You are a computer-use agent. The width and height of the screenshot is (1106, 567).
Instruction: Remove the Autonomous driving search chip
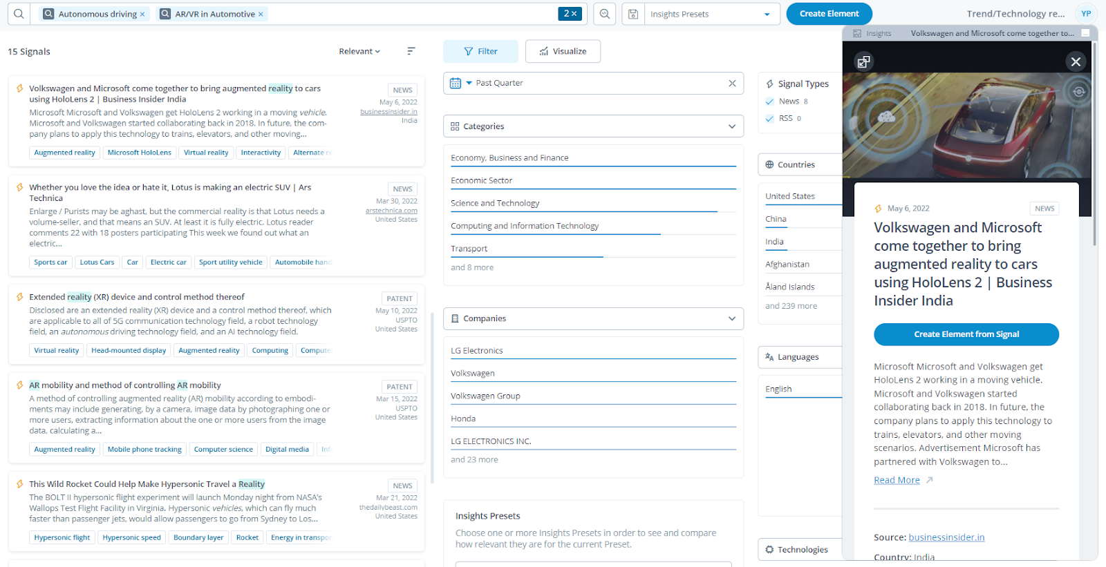pos(142,14)
